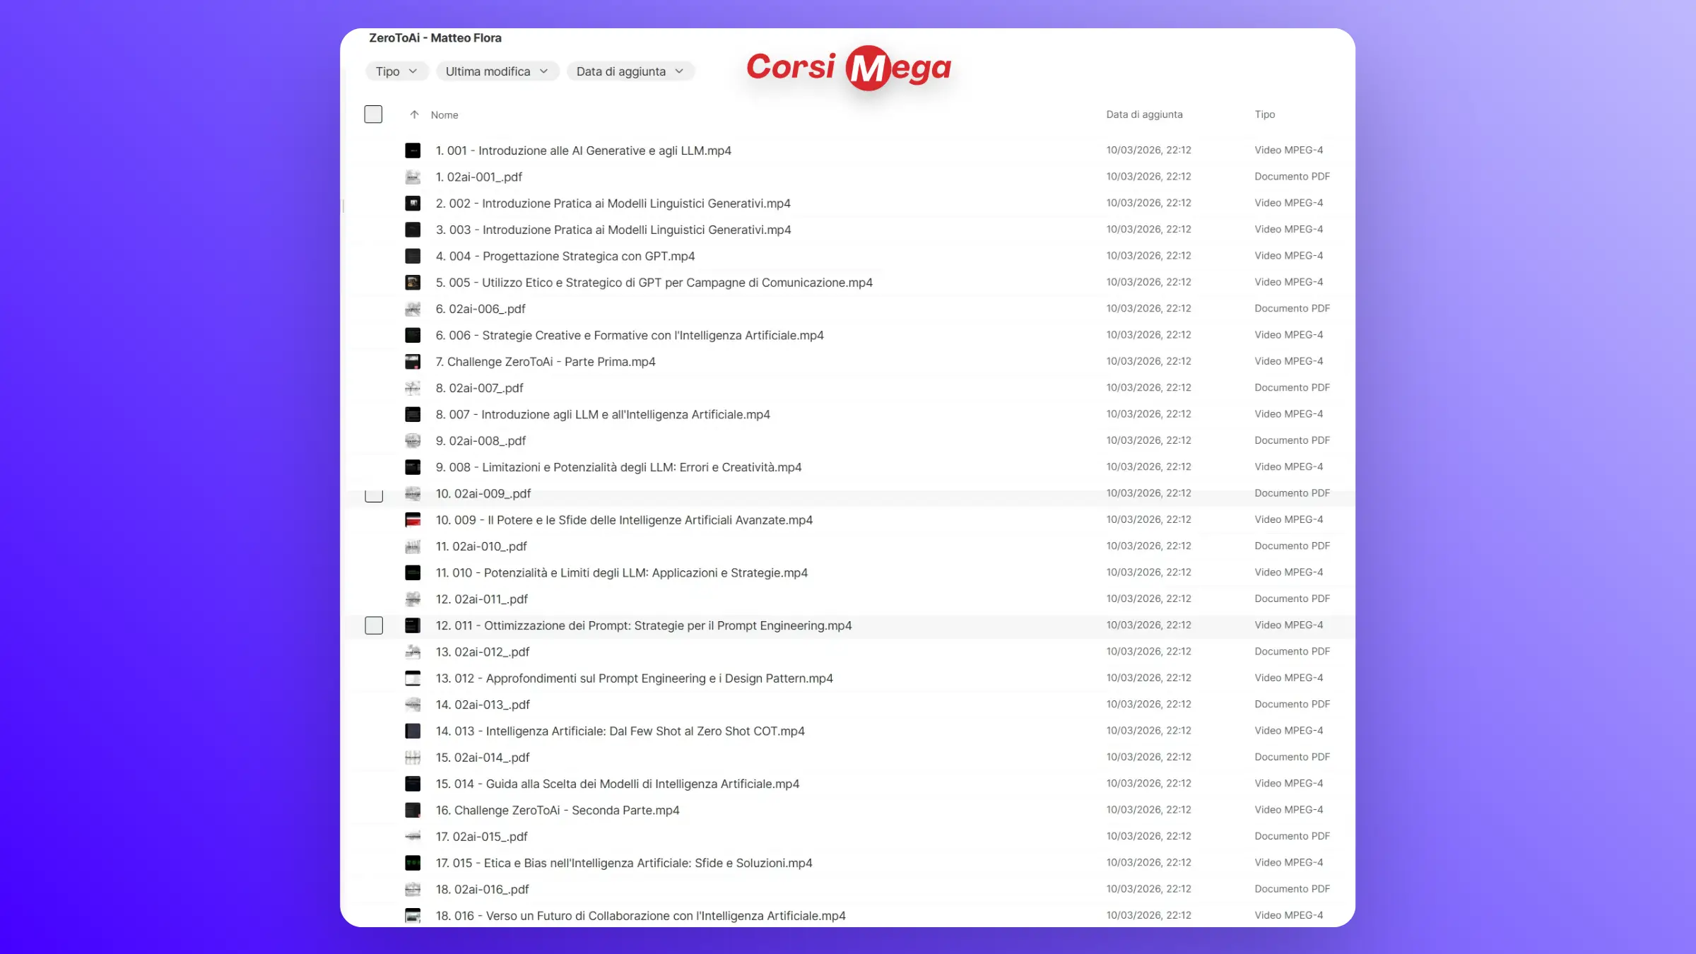This screenshot has height=954, width=1696.
Task: Sort by the Tipo column header
Action: pyautogui.click(x=1265, y=114)
